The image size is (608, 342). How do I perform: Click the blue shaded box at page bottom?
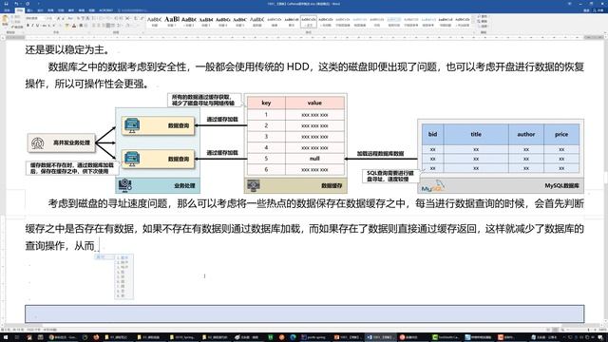pyautogui.click(x=305, y=313)
